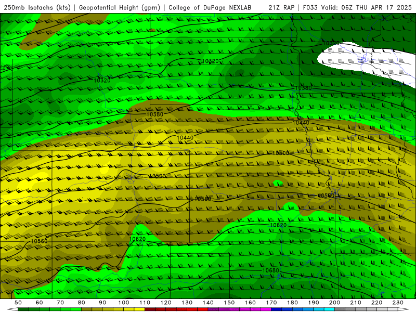
Task: Select the 130 value on the color scale
Action: (187, 303)
